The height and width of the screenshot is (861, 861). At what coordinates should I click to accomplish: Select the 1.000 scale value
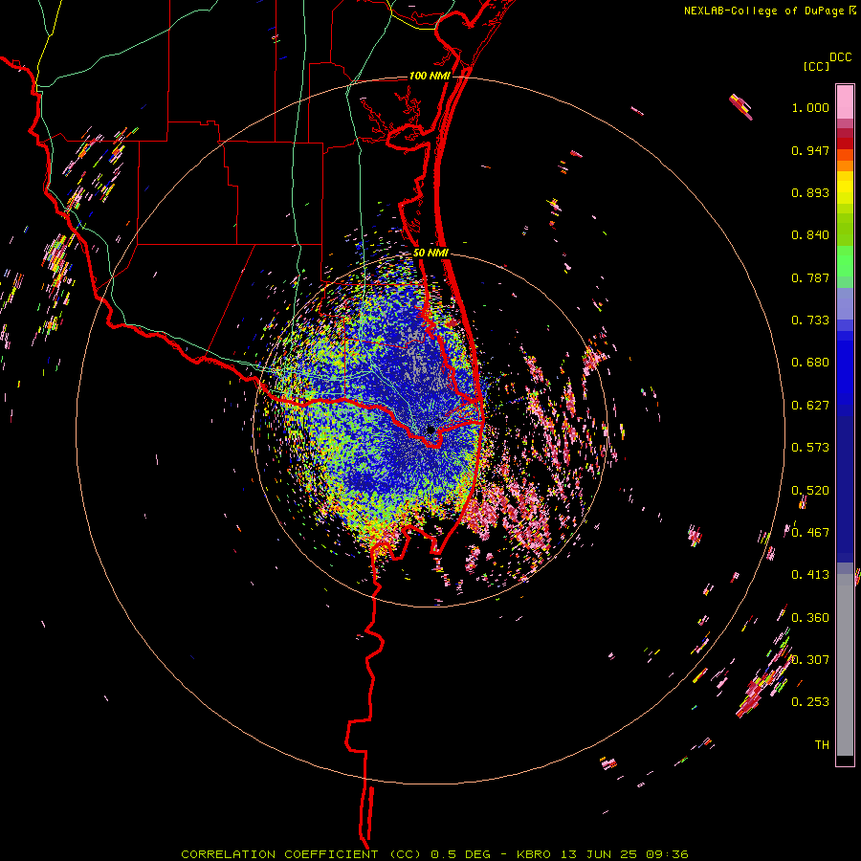[x=810, y=107]
